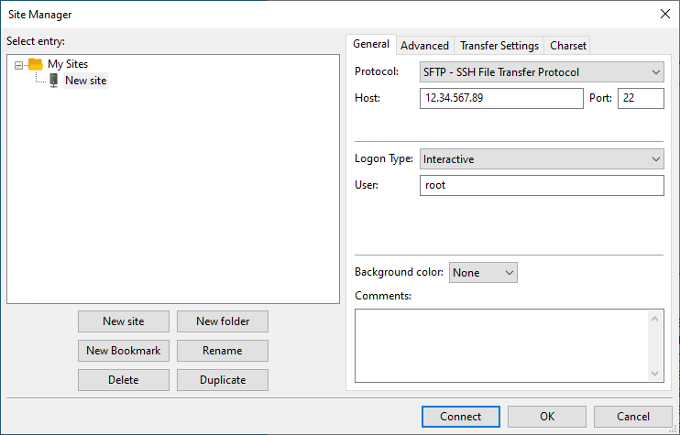
Task: Open the Charset tab
Action: coord(567,46)
